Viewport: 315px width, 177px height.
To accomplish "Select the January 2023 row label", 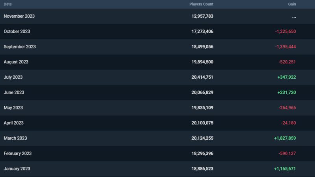I will 17,169.
